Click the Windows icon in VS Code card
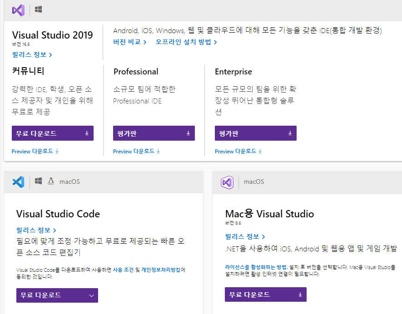Viewport: 402px width, 314px height. pos(38,181)
